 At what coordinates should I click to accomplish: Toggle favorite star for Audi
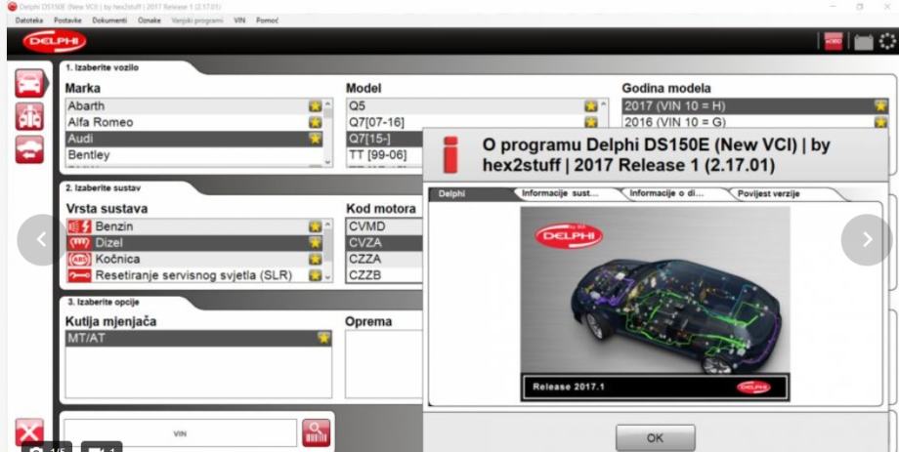(x=316, y=139)
